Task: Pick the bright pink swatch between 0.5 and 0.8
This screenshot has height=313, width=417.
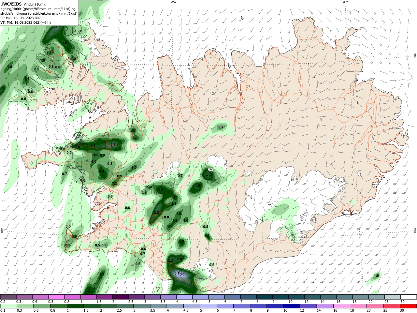Action: tap(56, 297)
